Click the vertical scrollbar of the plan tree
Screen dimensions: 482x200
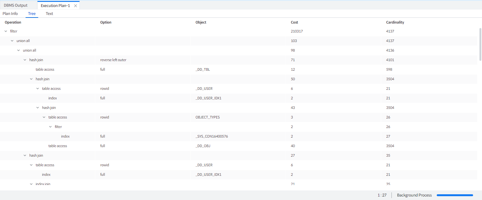(x=480, y=44)
